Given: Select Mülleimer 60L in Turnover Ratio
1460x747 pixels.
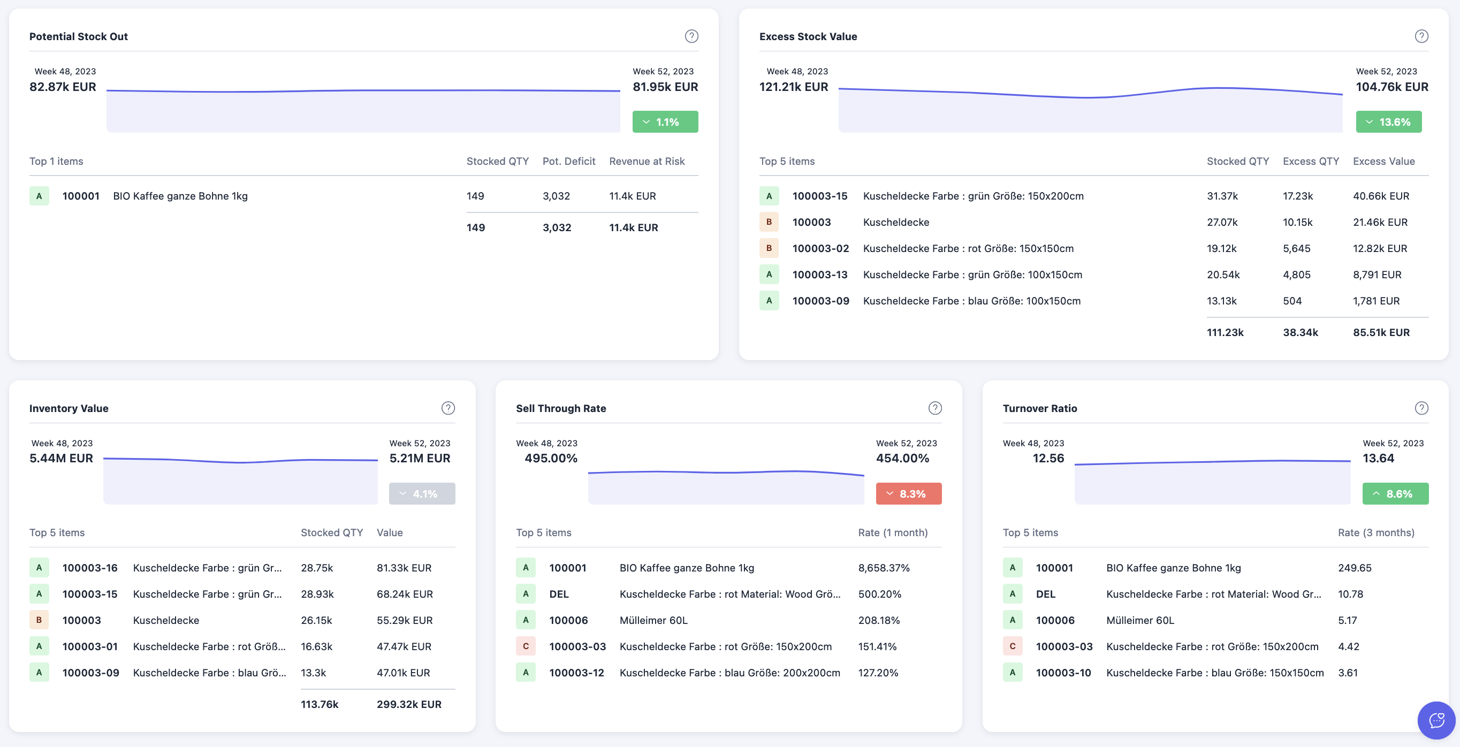Looking at the screenshot, I should click(x=1140, y=620).
